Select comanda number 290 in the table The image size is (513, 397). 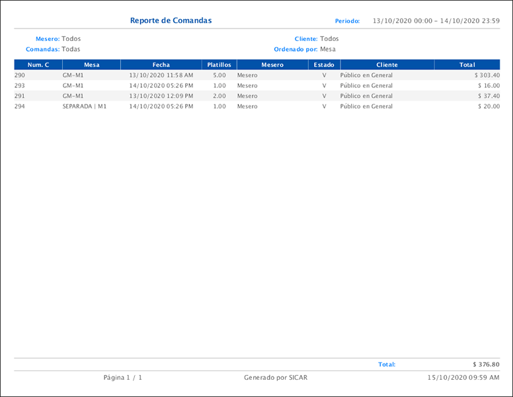pos(20,75)
